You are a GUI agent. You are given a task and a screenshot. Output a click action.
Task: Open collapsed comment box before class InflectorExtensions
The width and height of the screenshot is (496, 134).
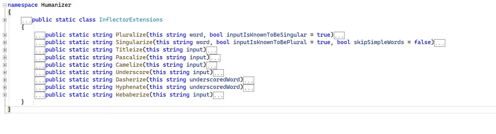[x=26, y=20]
